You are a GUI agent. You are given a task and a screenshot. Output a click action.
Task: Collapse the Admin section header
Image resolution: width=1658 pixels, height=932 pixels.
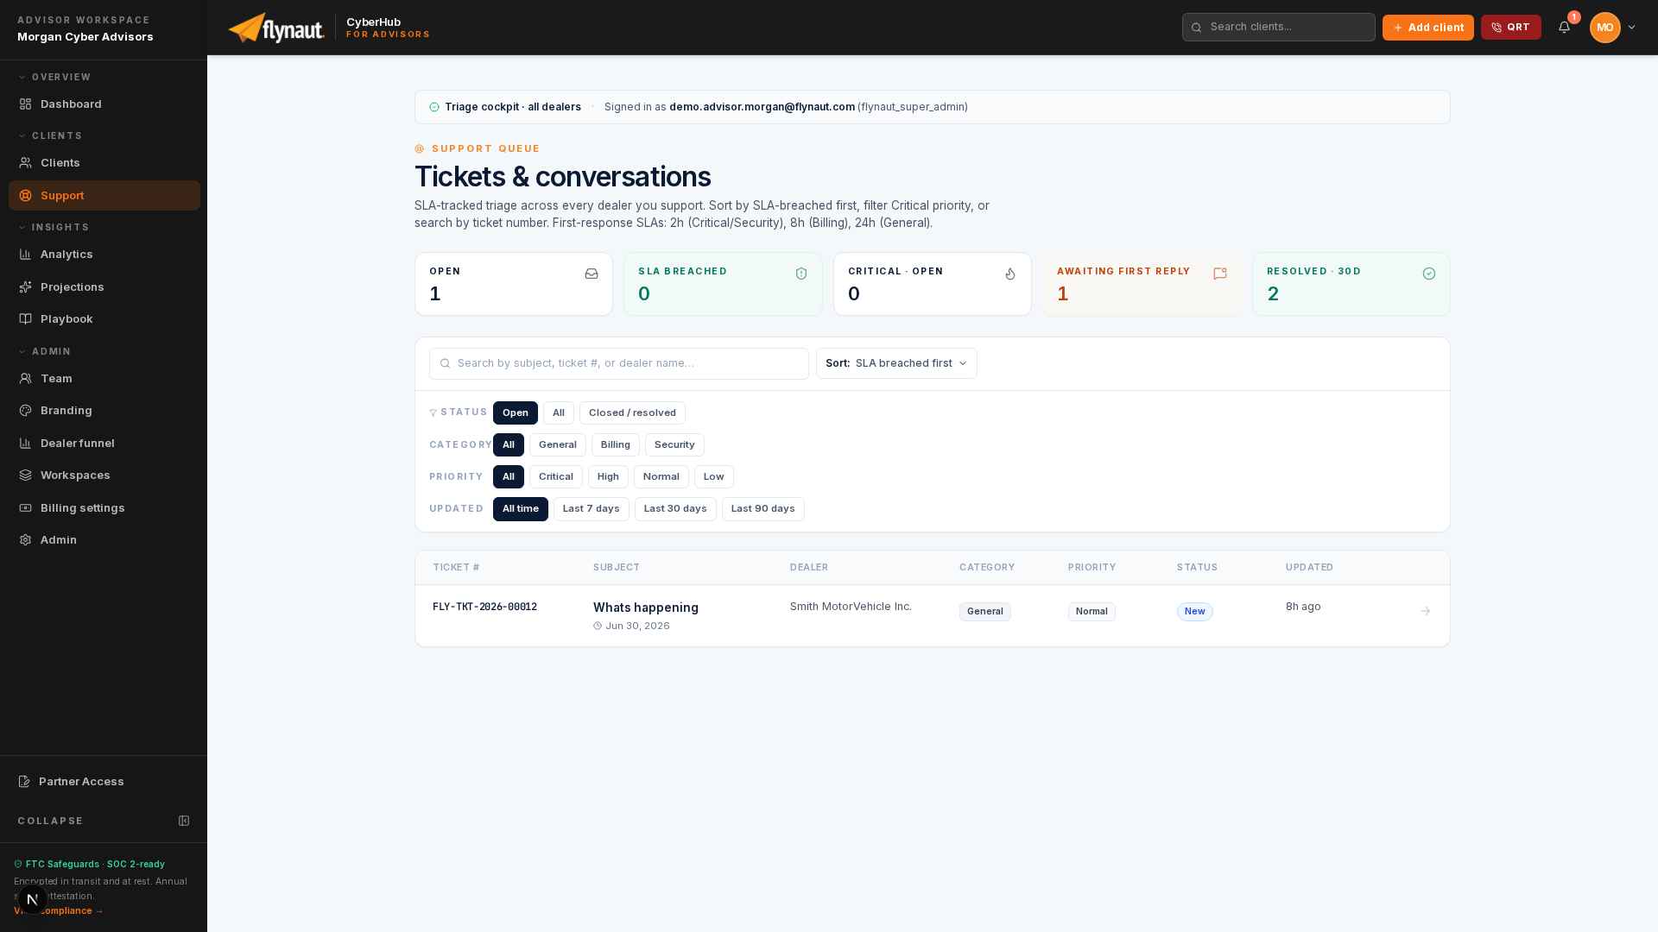45,352
